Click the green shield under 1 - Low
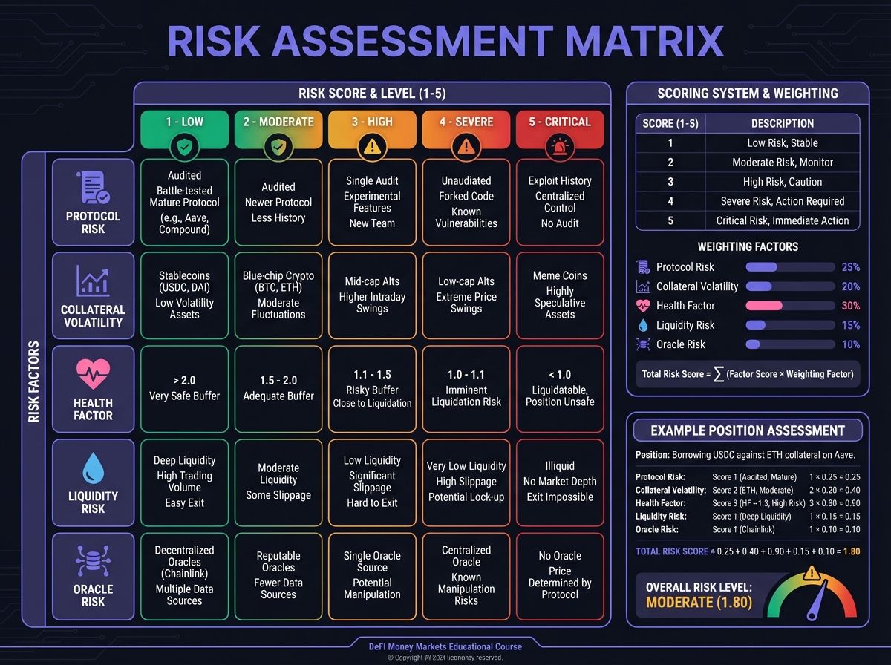This screenshot has height=665, width=891. (183, 147)
